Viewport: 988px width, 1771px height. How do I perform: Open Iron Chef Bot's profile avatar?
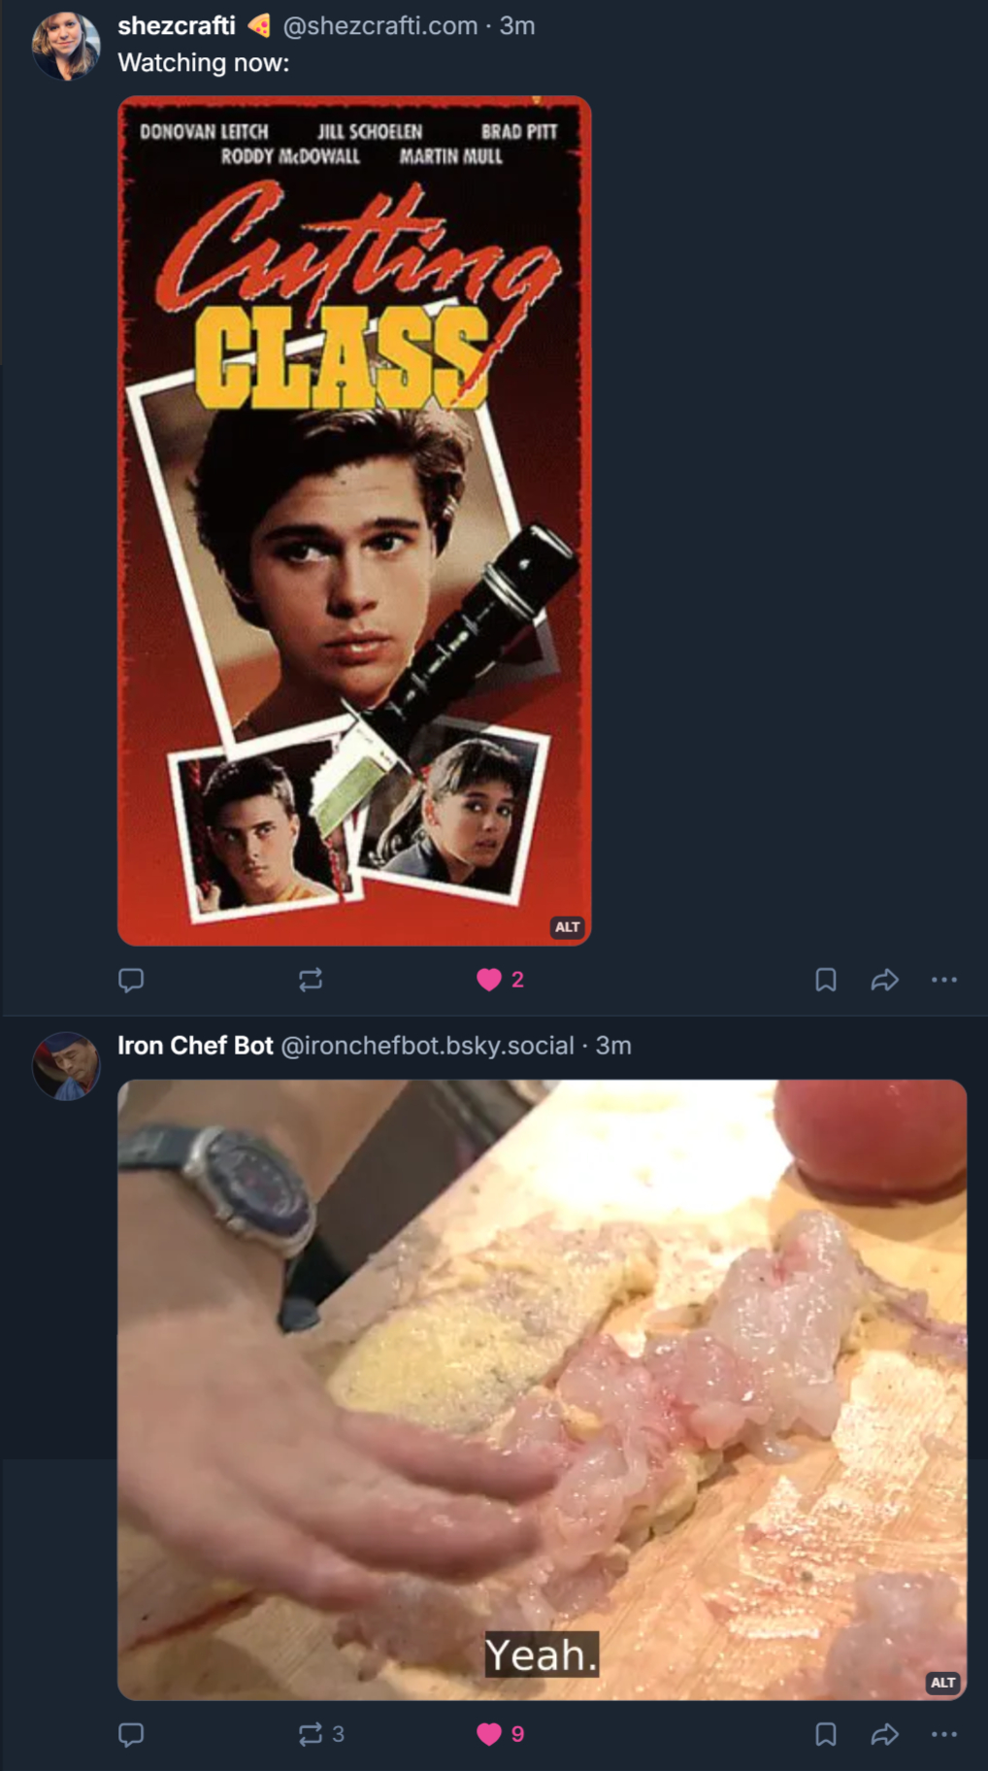coord(66,1066)
